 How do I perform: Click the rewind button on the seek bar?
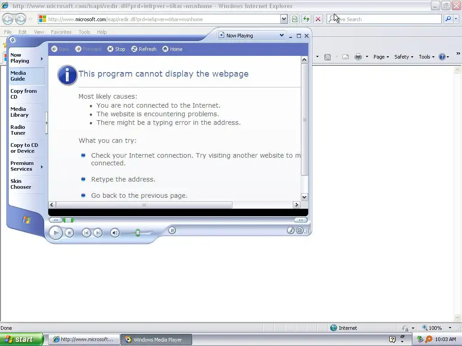(x=55, y=220)
